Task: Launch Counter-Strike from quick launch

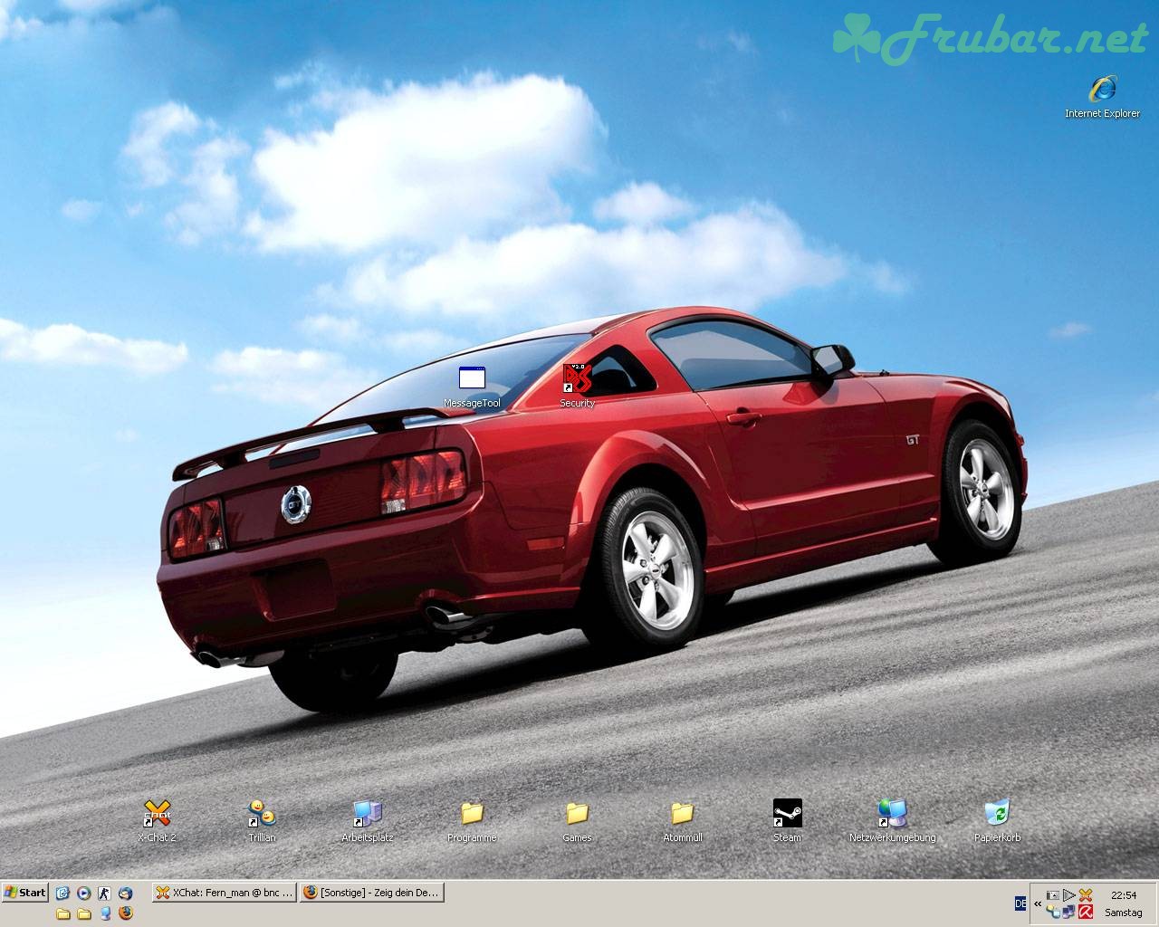Action: pos(104,893)
